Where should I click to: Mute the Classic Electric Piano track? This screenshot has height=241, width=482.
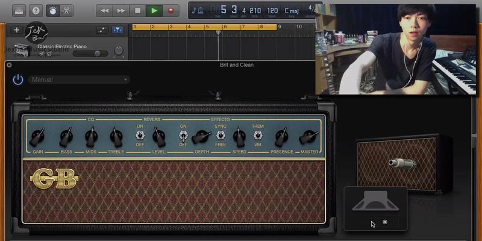tap(41, 54)
